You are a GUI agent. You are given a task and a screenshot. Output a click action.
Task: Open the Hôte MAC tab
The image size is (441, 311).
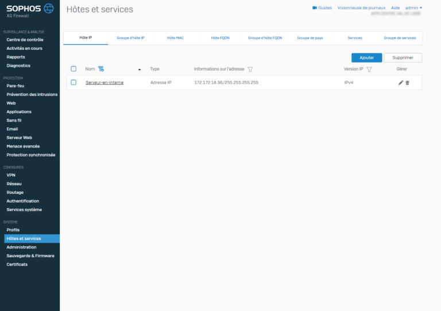(x=176, y=38)
